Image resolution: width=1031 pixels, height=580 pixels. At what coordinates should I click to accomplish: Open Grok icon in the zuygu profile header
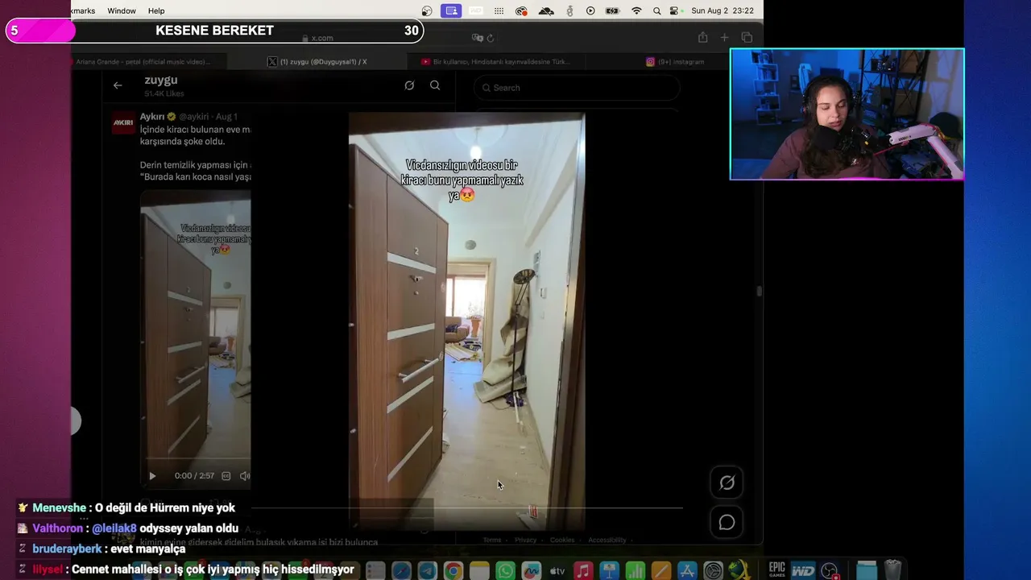[x=409, y=85]
